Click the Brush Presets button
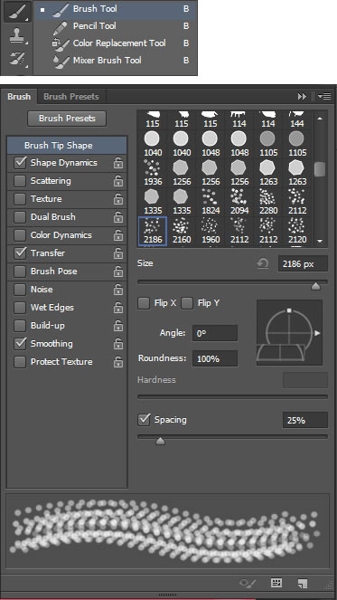 [x=67, y=119]
